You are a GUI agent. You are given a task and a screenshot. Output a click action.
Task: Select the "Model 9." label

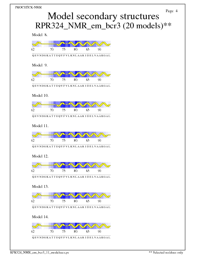(x=40, y=65)
